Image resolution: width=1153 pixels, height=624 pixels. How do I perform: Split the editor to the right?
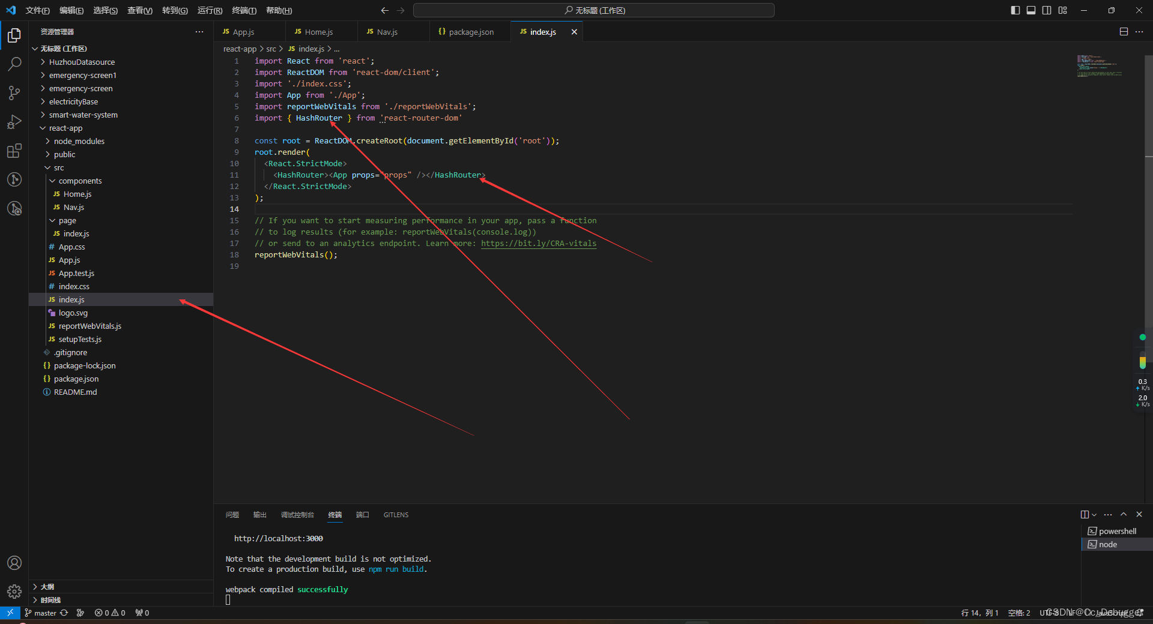pyautogui.click(x=1124, y=32)
